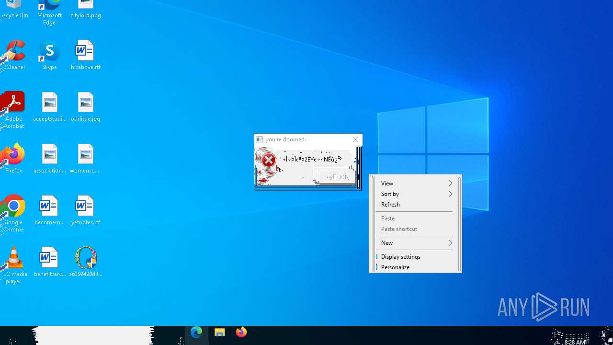The image size is (613, 345).
Task: Select the becomem... Word document
Action: 49,210
